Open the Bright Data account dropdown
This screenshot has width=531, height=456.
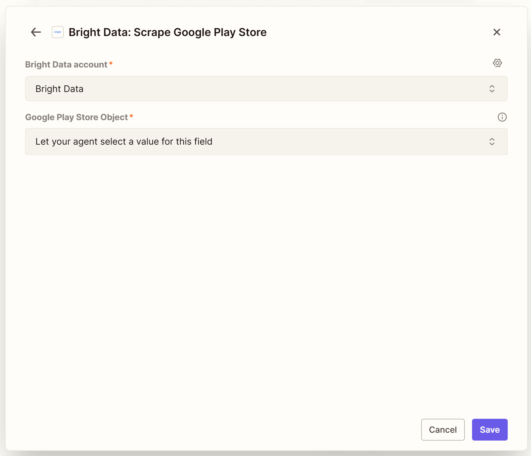[266, 89]
